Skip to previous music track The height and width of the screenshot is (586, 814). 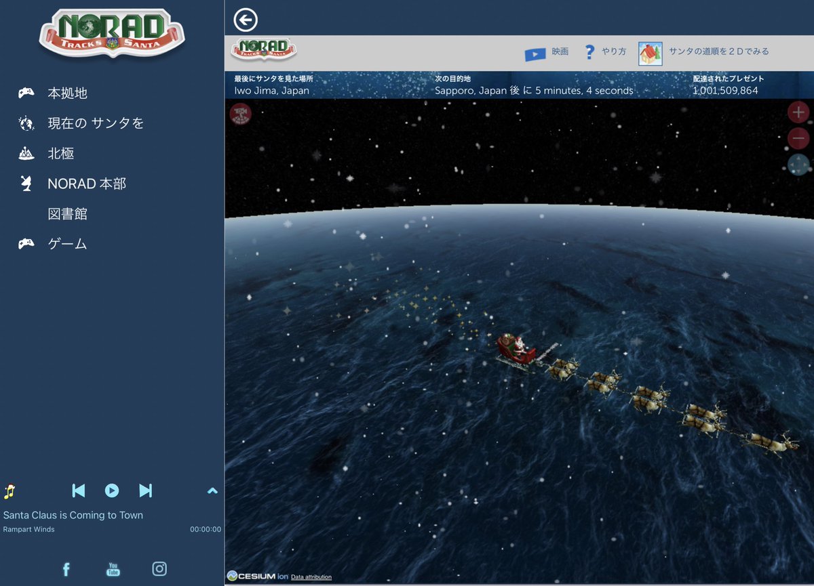(x=79, y=490)
